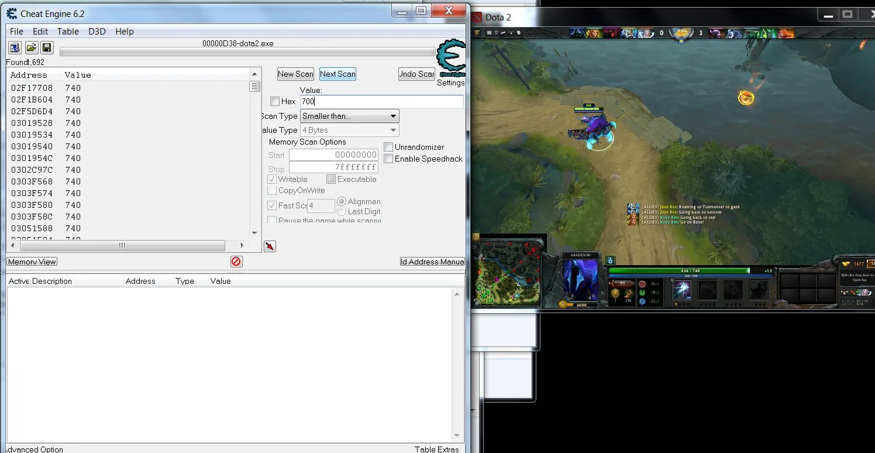Click address list scroll-down arrow
Image resolution: width=875 pixels, height=453 pixels.
254,233
